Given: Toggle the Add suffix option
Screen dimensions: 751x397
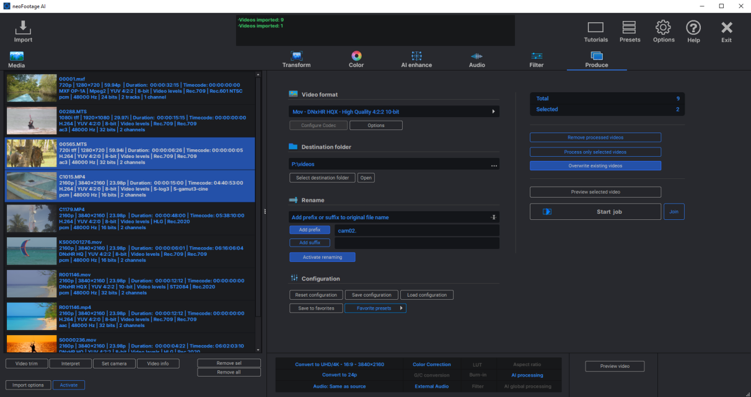Looking at the screenshot, I should click(x=309, y=243).
